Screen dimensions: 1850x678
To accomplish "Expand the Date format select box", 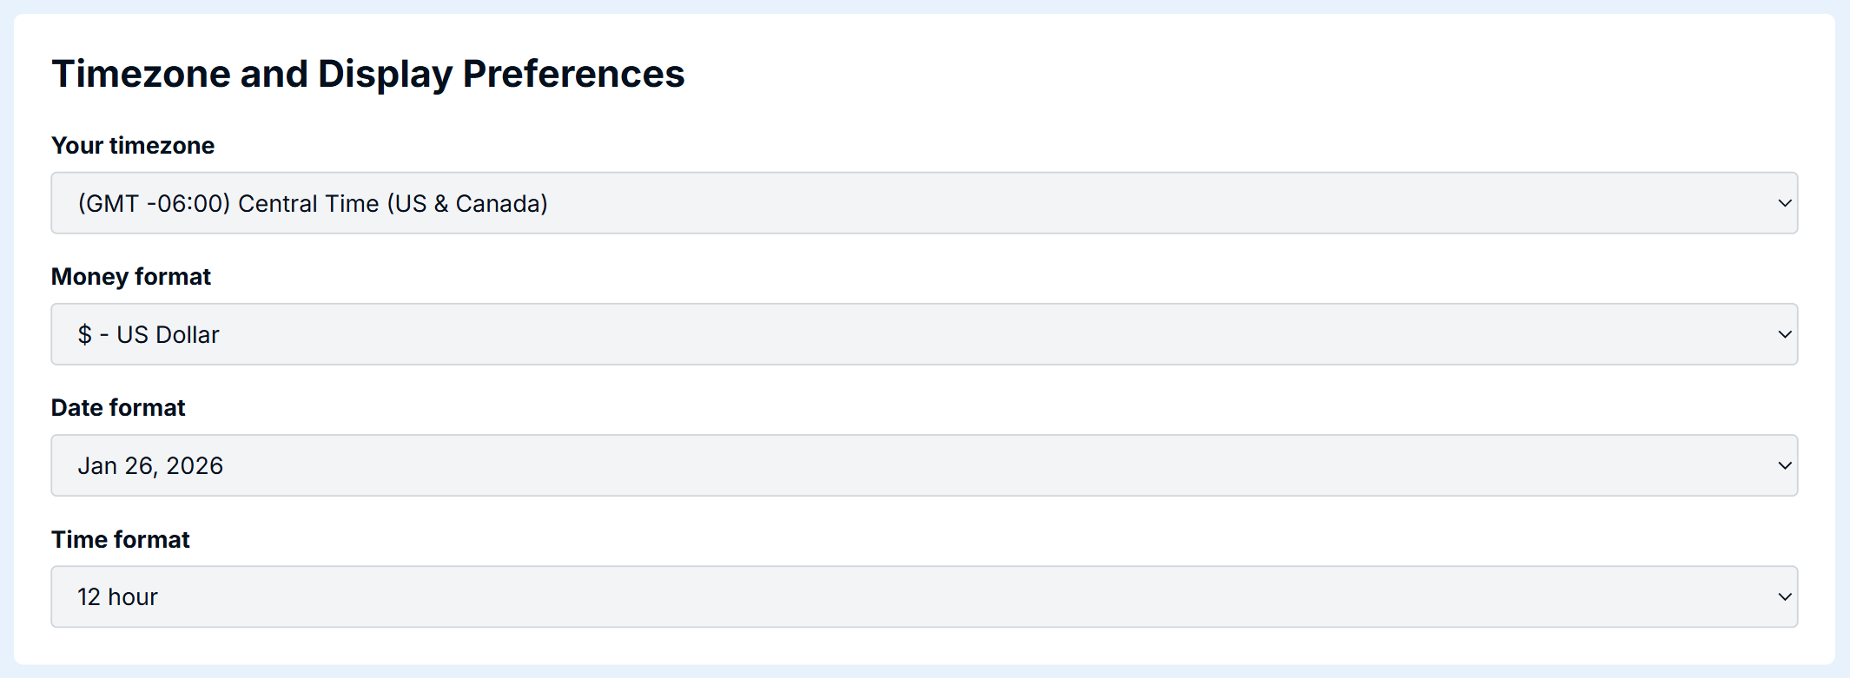I will [x=924, y=465].
